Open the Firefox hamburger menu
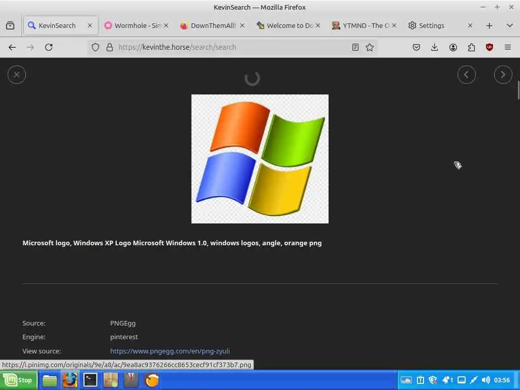The height and width of the screenshot is (390, 520). pyautogui.click(x=508, y=47)
